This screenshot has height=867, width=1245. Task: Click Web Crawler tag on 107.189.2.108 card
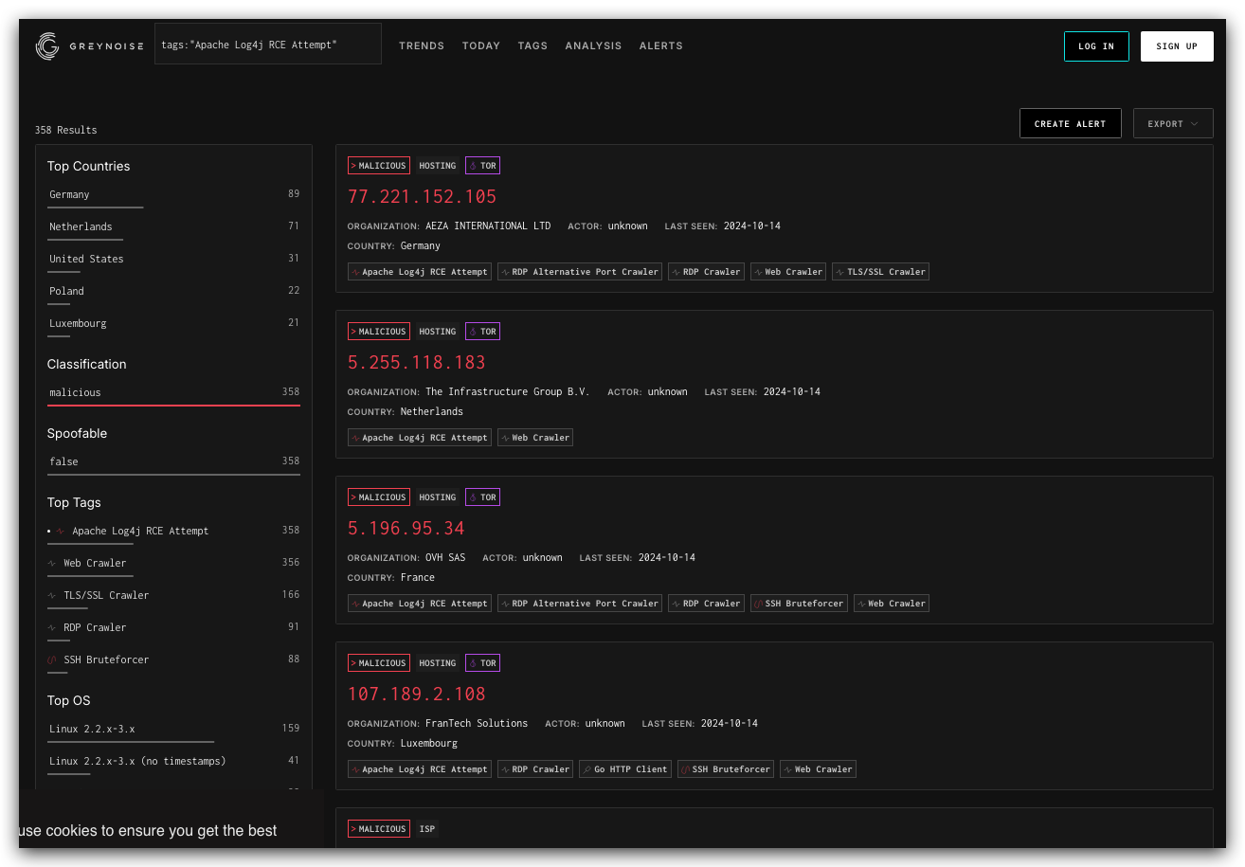pos(818,769)
